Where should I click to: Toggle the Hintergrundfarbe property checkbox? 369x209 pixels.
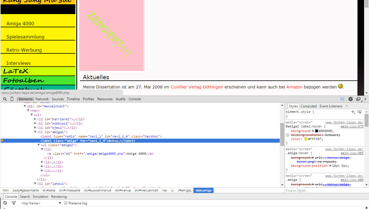288,135
